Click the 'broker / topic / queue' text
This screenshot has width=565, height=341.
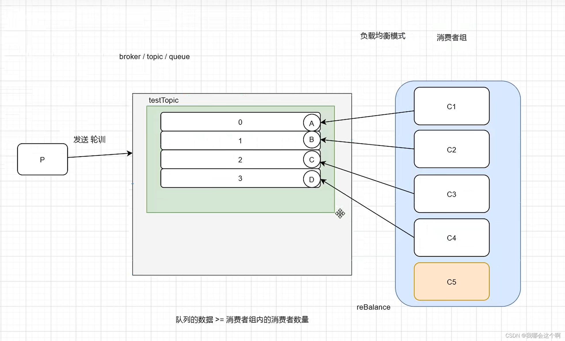[x=154, y=56]
